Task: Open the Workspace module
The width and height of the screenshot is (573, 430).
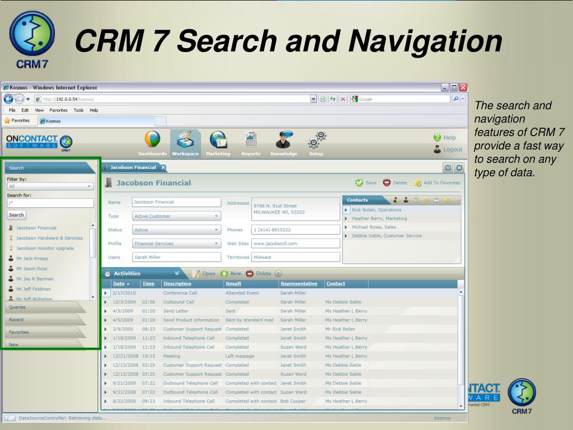Action: (x=185, y=144)
